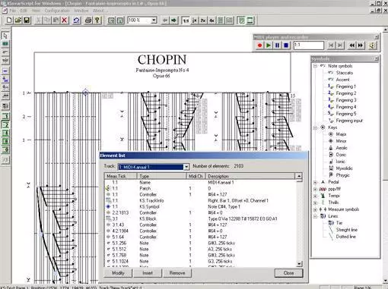Collapse the Keys tree node
The image size is (388, 289).
pyautogui.click(x=315, y=127)
